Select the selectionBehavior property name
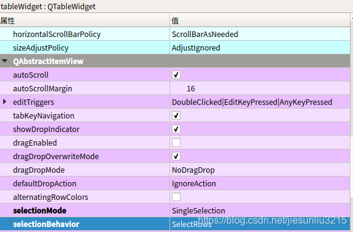This screenshot has width=353, height=232. click(x=46, y=224)
